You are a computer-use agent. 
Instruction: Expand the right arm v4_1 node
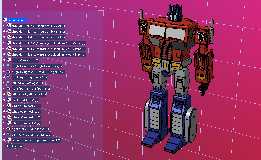pos(4,128)
